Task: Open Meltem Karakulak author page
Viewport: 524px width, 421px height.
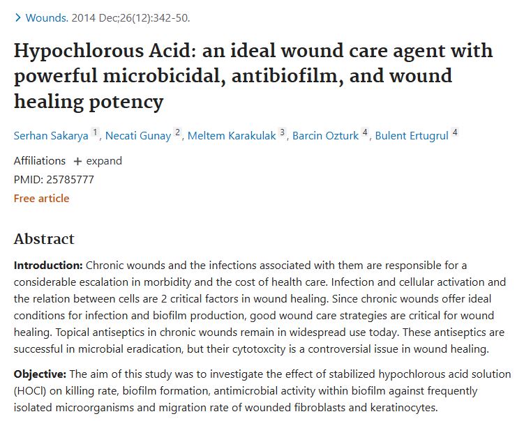Action: (232, 136)
